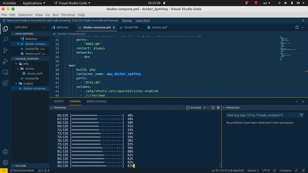Open the Visual Studio Code app menu

point(72,3)
